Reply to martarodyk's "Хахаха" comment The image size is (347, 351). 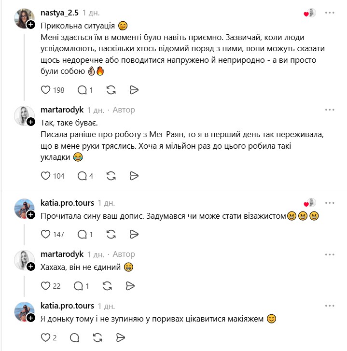77,286
